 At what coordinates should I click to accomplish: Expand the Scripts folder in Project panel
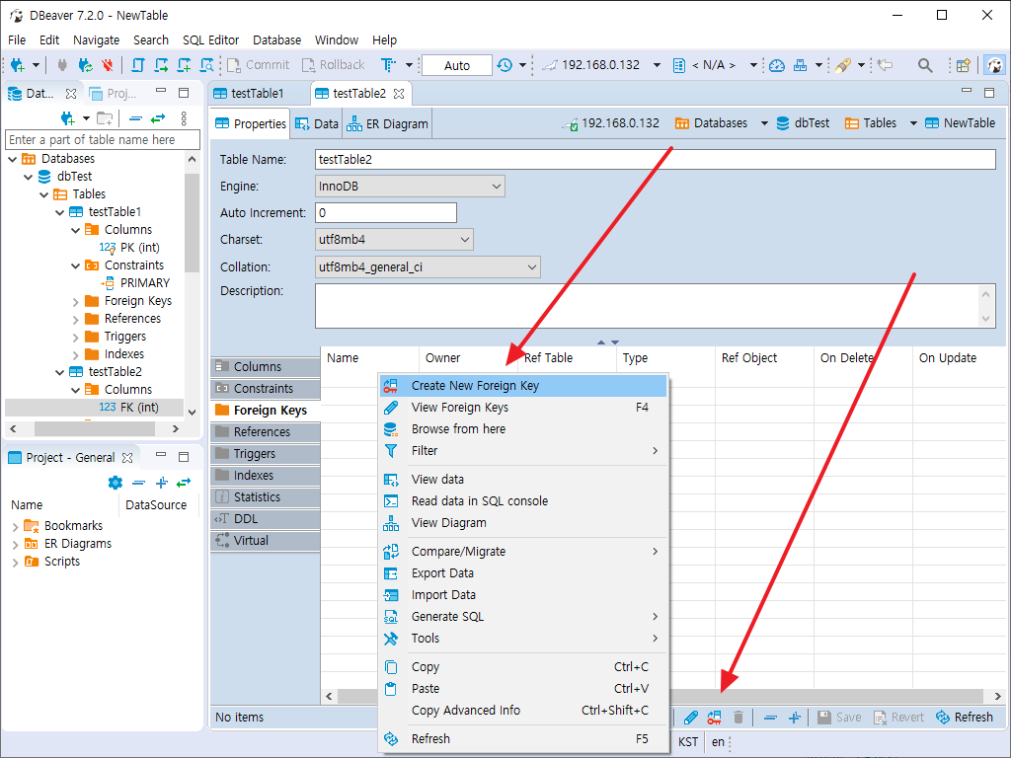pos(15,562)
